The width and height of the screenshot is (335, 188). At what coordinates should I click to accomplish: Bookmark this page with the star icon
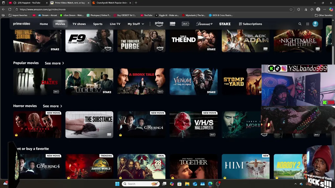click(291, 9)
